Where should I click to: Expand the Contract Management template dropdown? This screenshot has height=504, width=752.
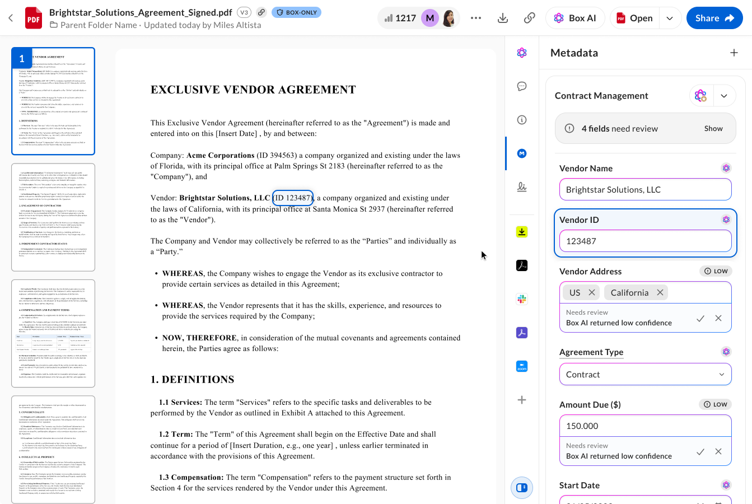[723, 95]
